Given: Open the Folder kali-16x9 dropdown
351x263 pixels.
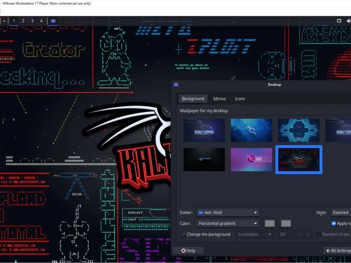Looking at the screenshot, I should (x=228, y=213).
